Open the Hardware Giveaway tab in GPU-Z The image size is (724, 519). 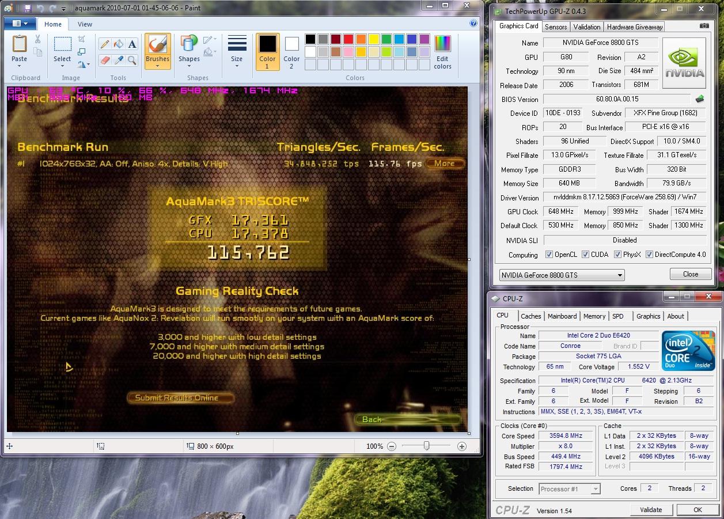click(x=635, y=26)
